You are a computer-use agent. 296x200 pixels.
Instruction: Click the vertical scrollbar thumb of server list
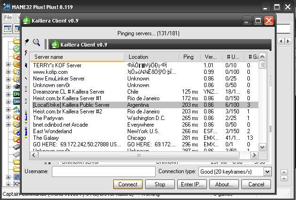click(263, 64)
